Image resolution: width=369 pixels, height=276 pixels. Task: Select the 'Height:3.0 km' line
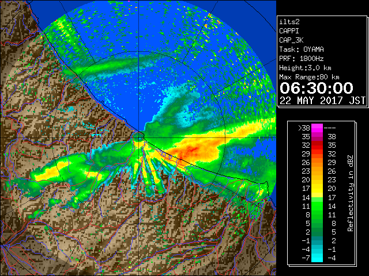(x=305, y=68)
